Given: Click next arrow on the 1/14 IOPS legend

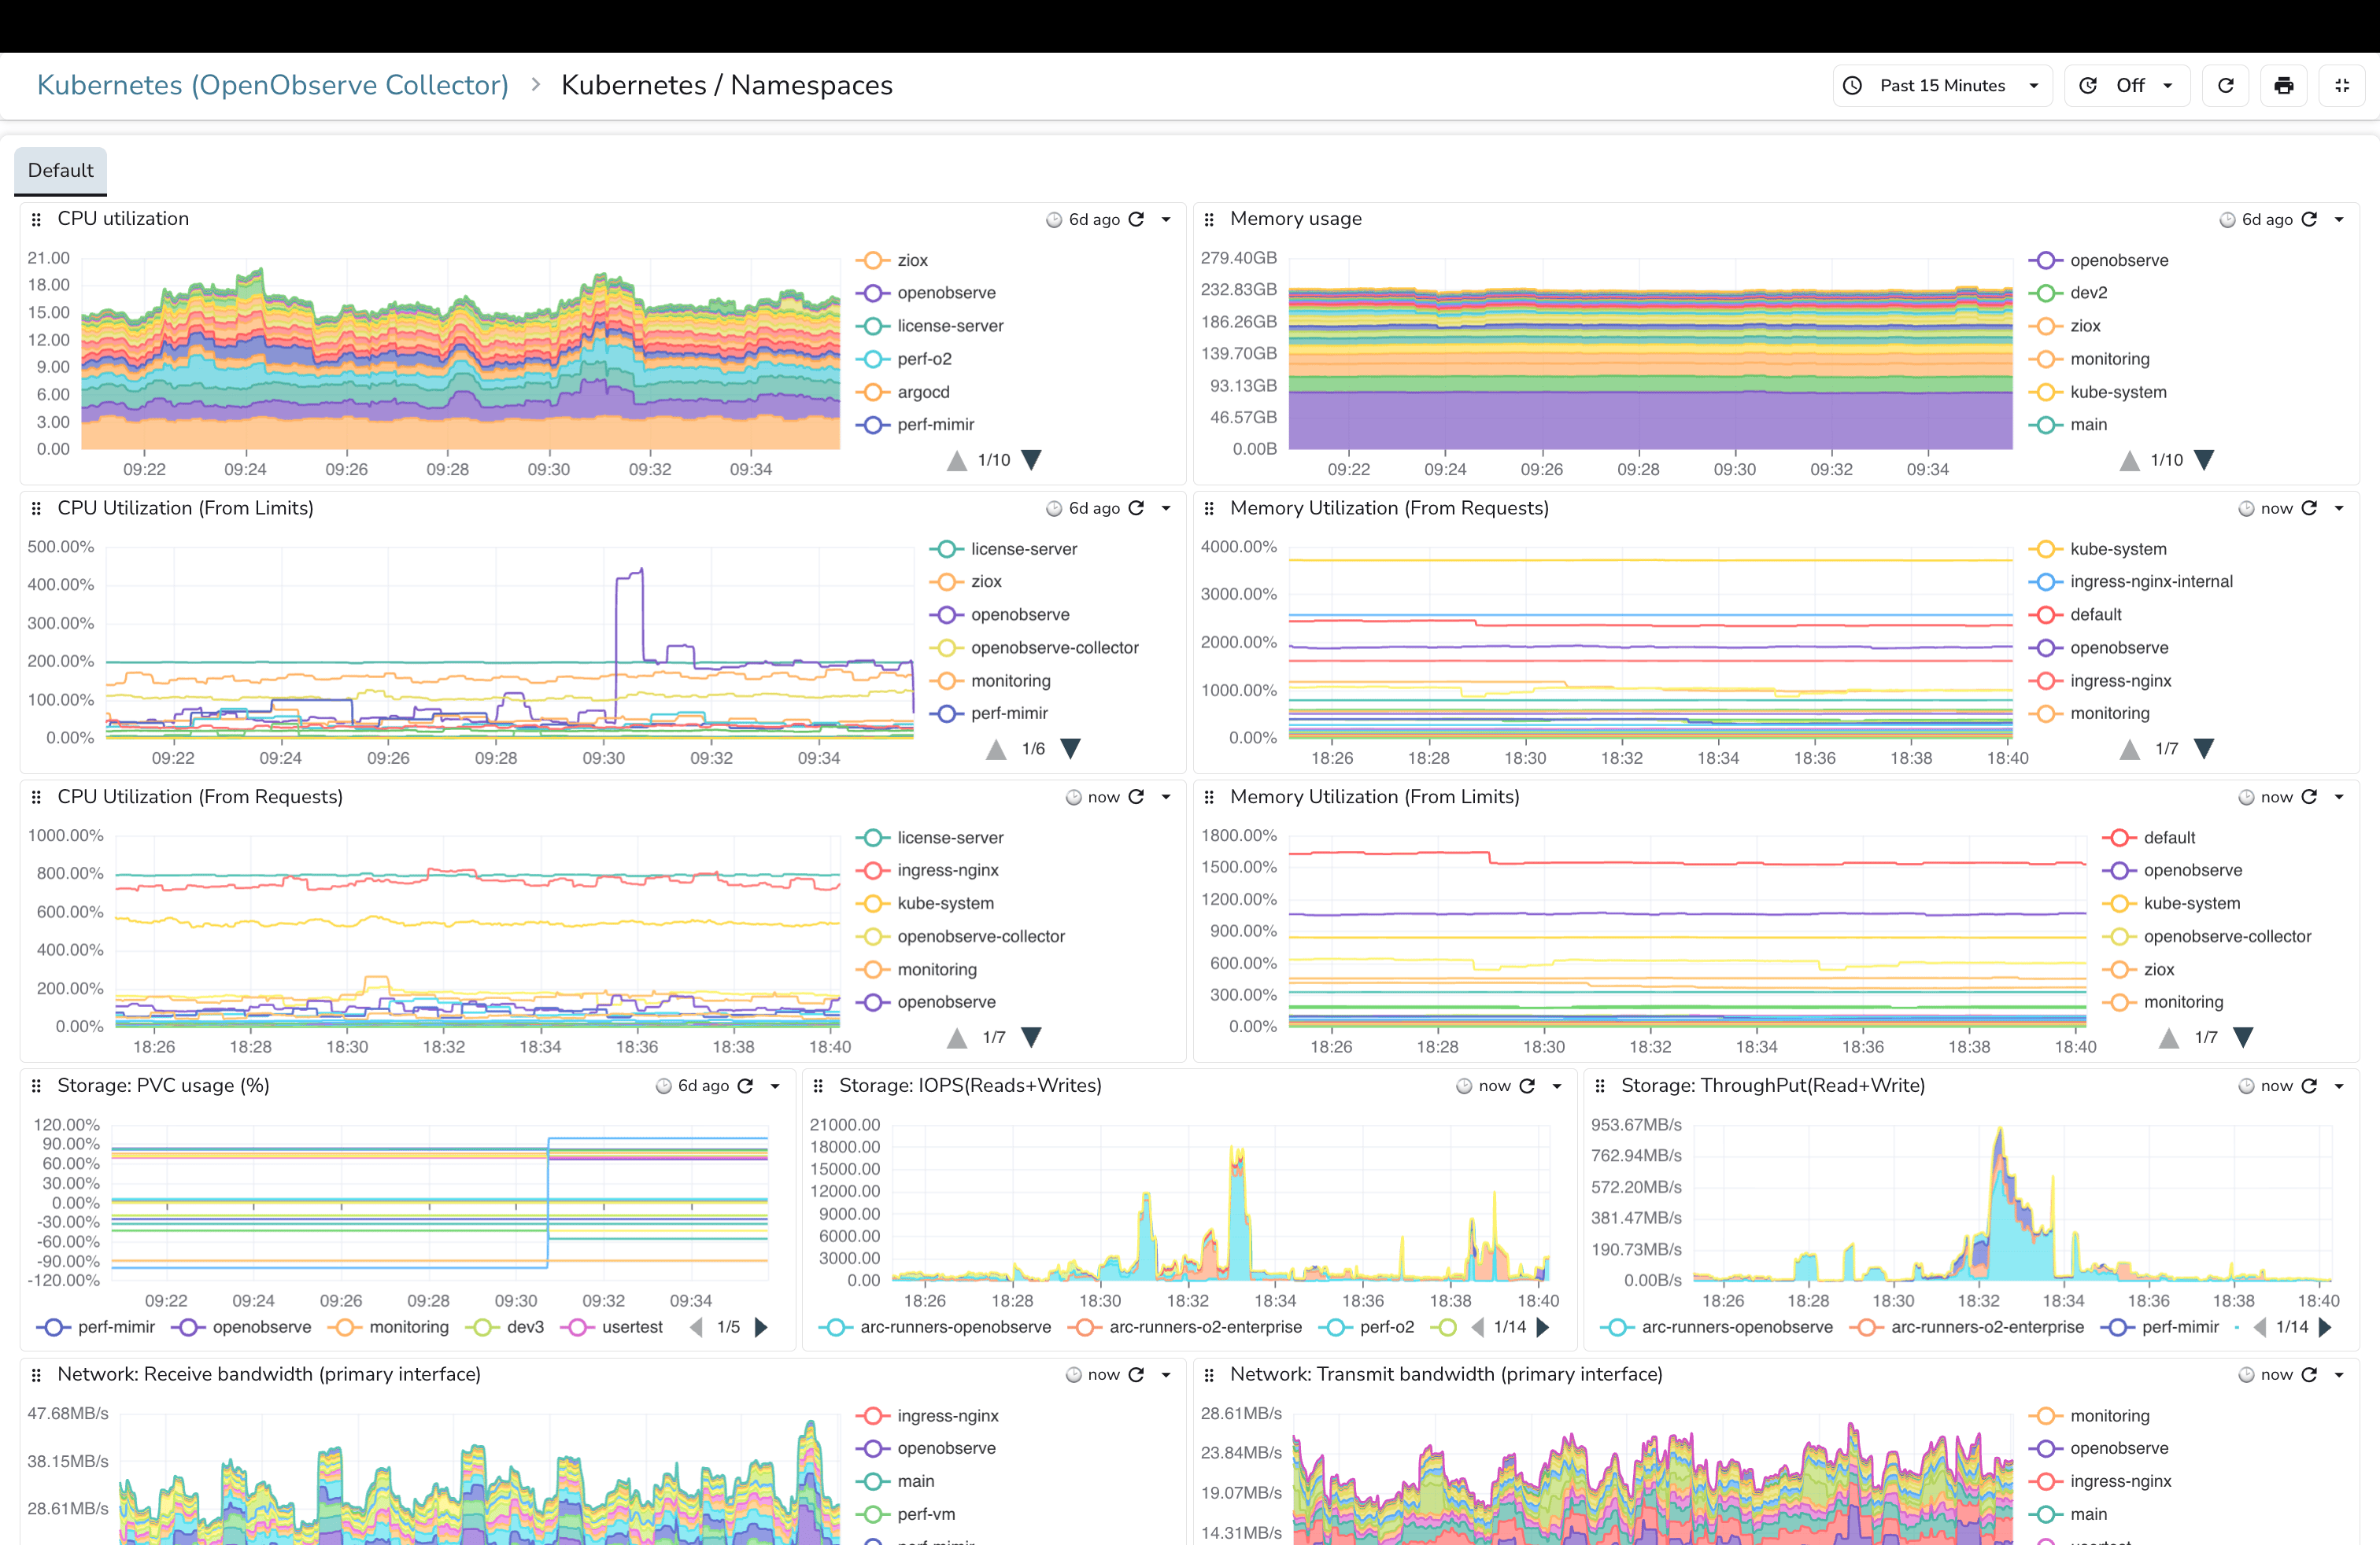Looking at the screenshot, I should 1544,1327.
